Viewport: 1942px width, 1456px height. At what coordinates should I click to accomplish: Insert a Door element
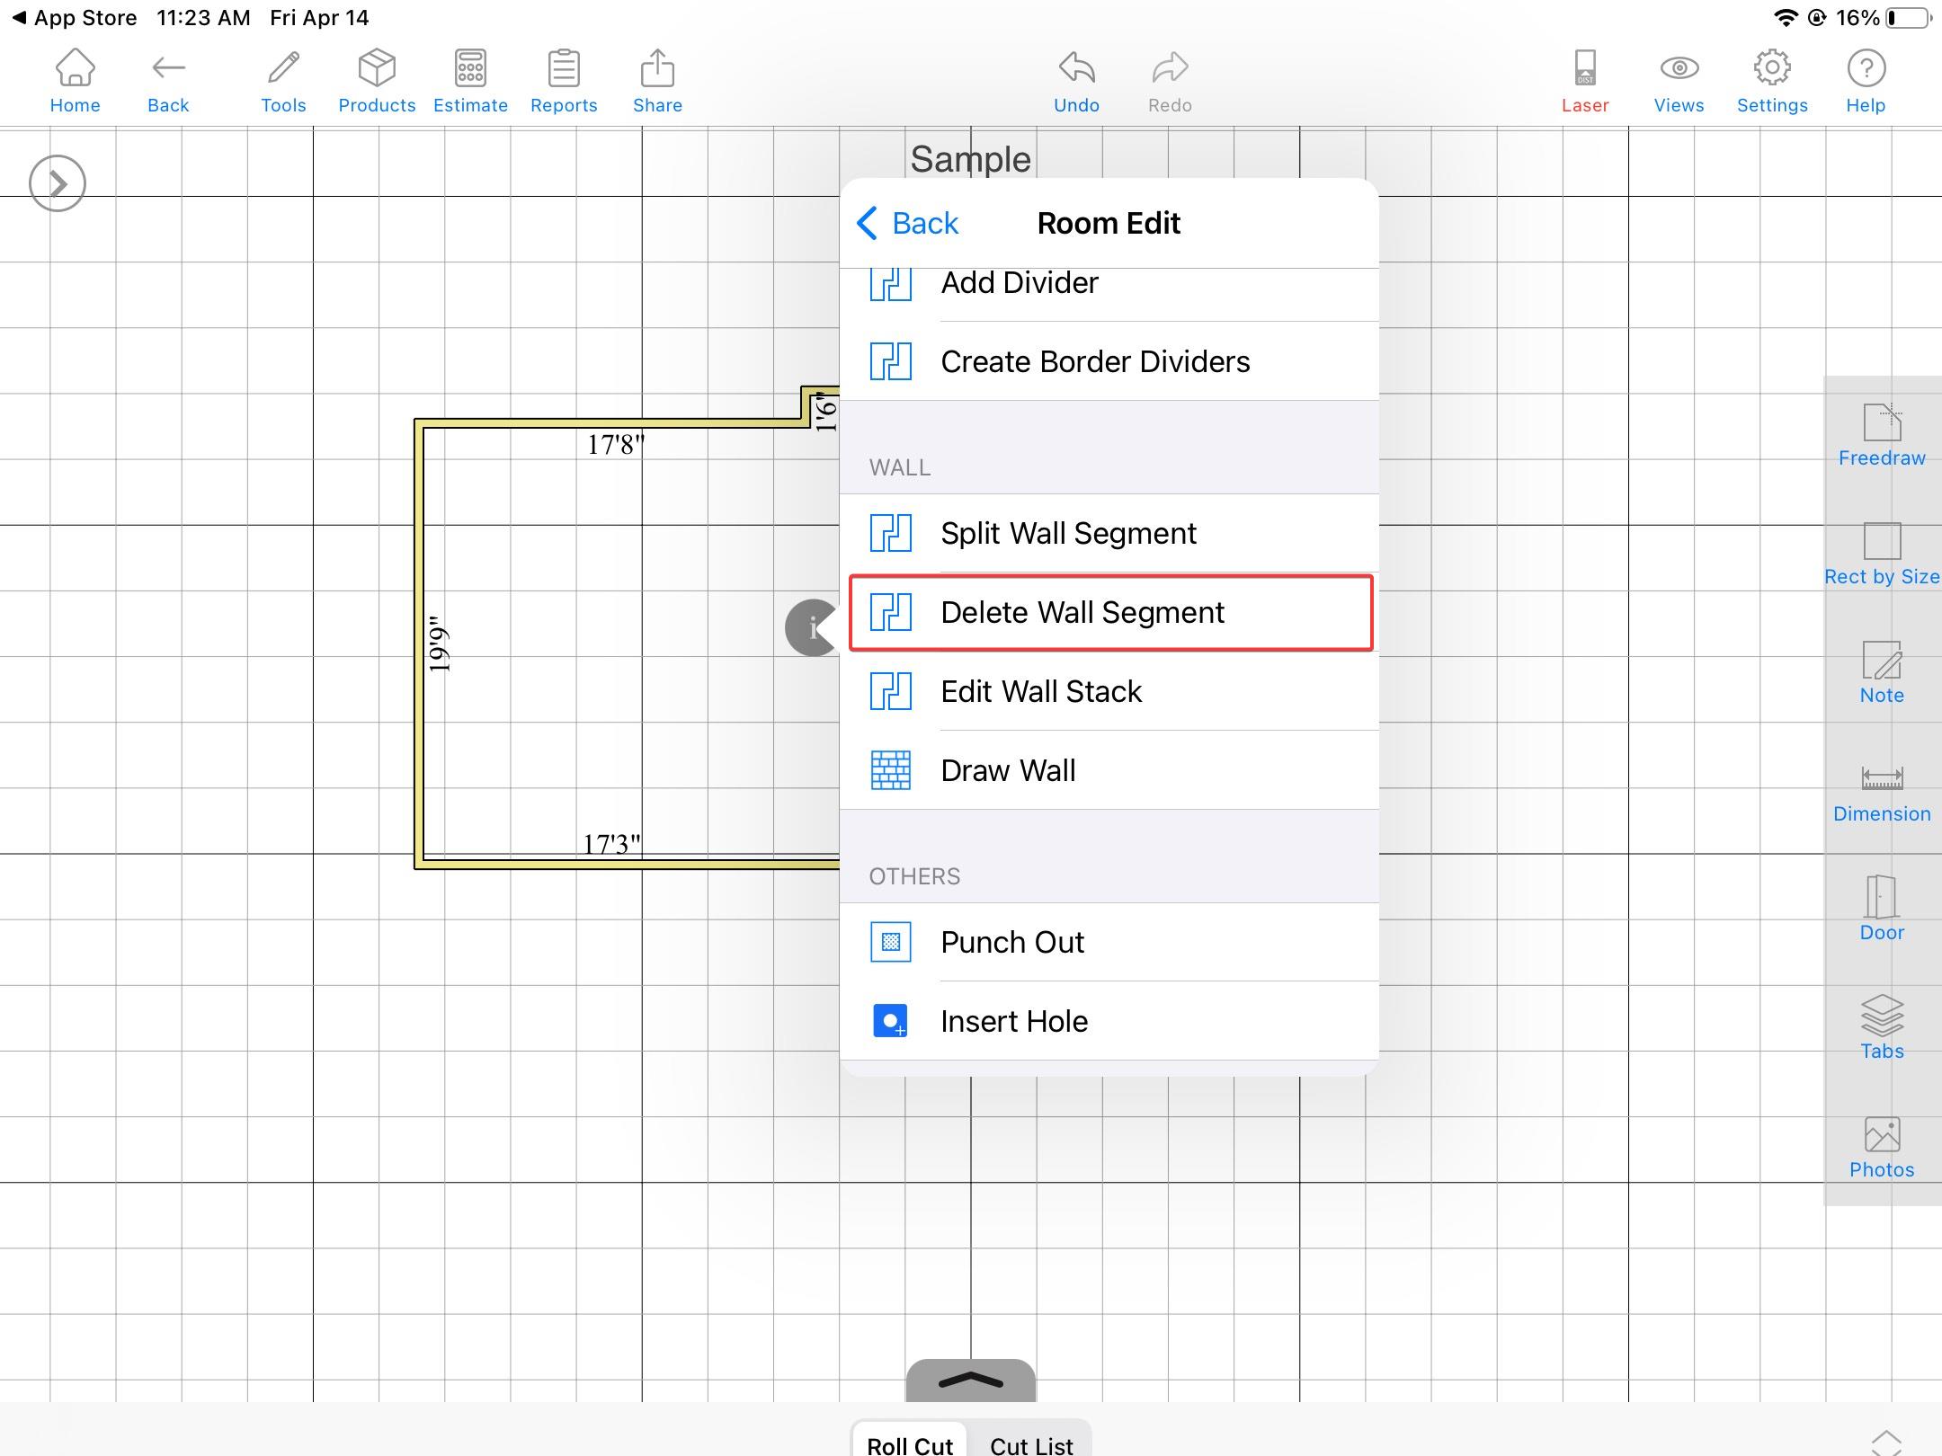pos(1881,910)
